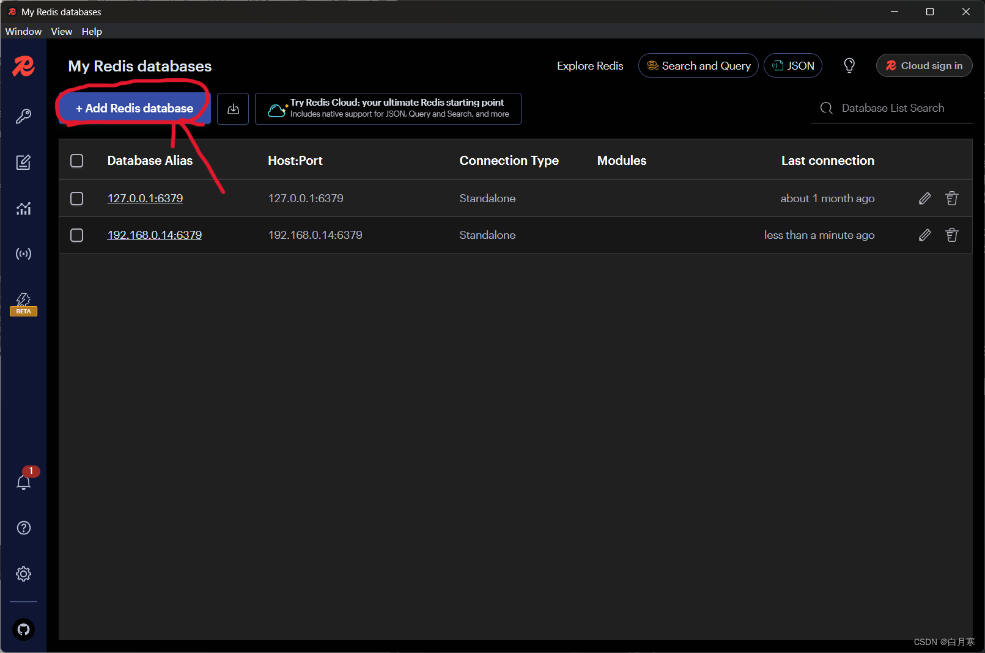Click the Host:Port value 192.168.0.14:6379
985x653 pixels.
315,235
